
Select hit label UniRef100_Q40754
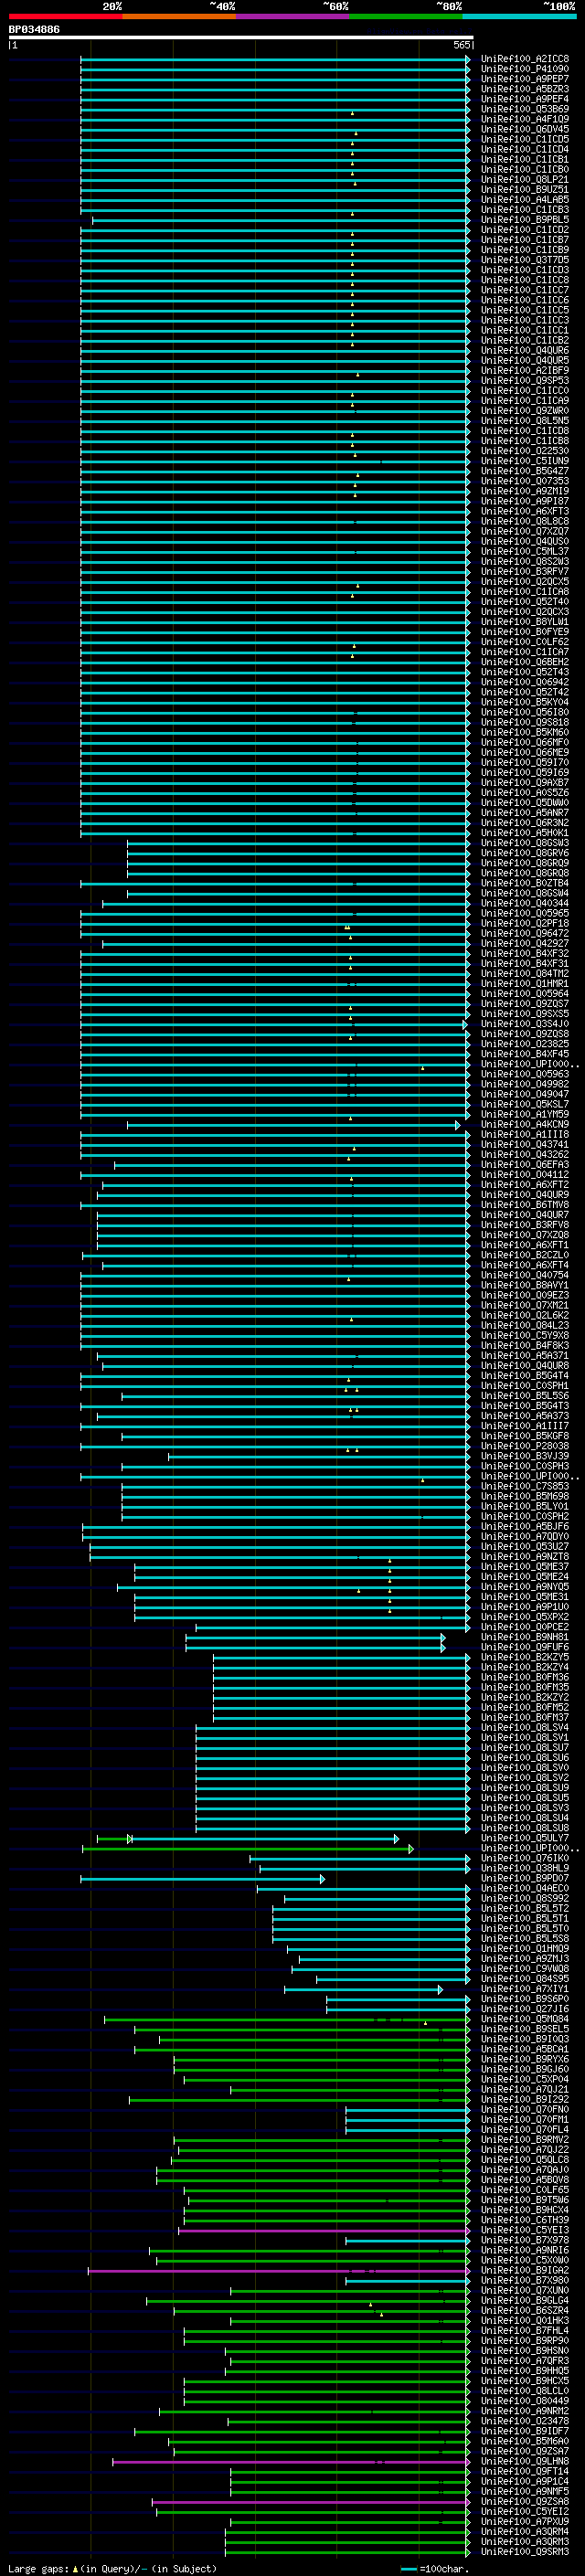(525, 1275)
